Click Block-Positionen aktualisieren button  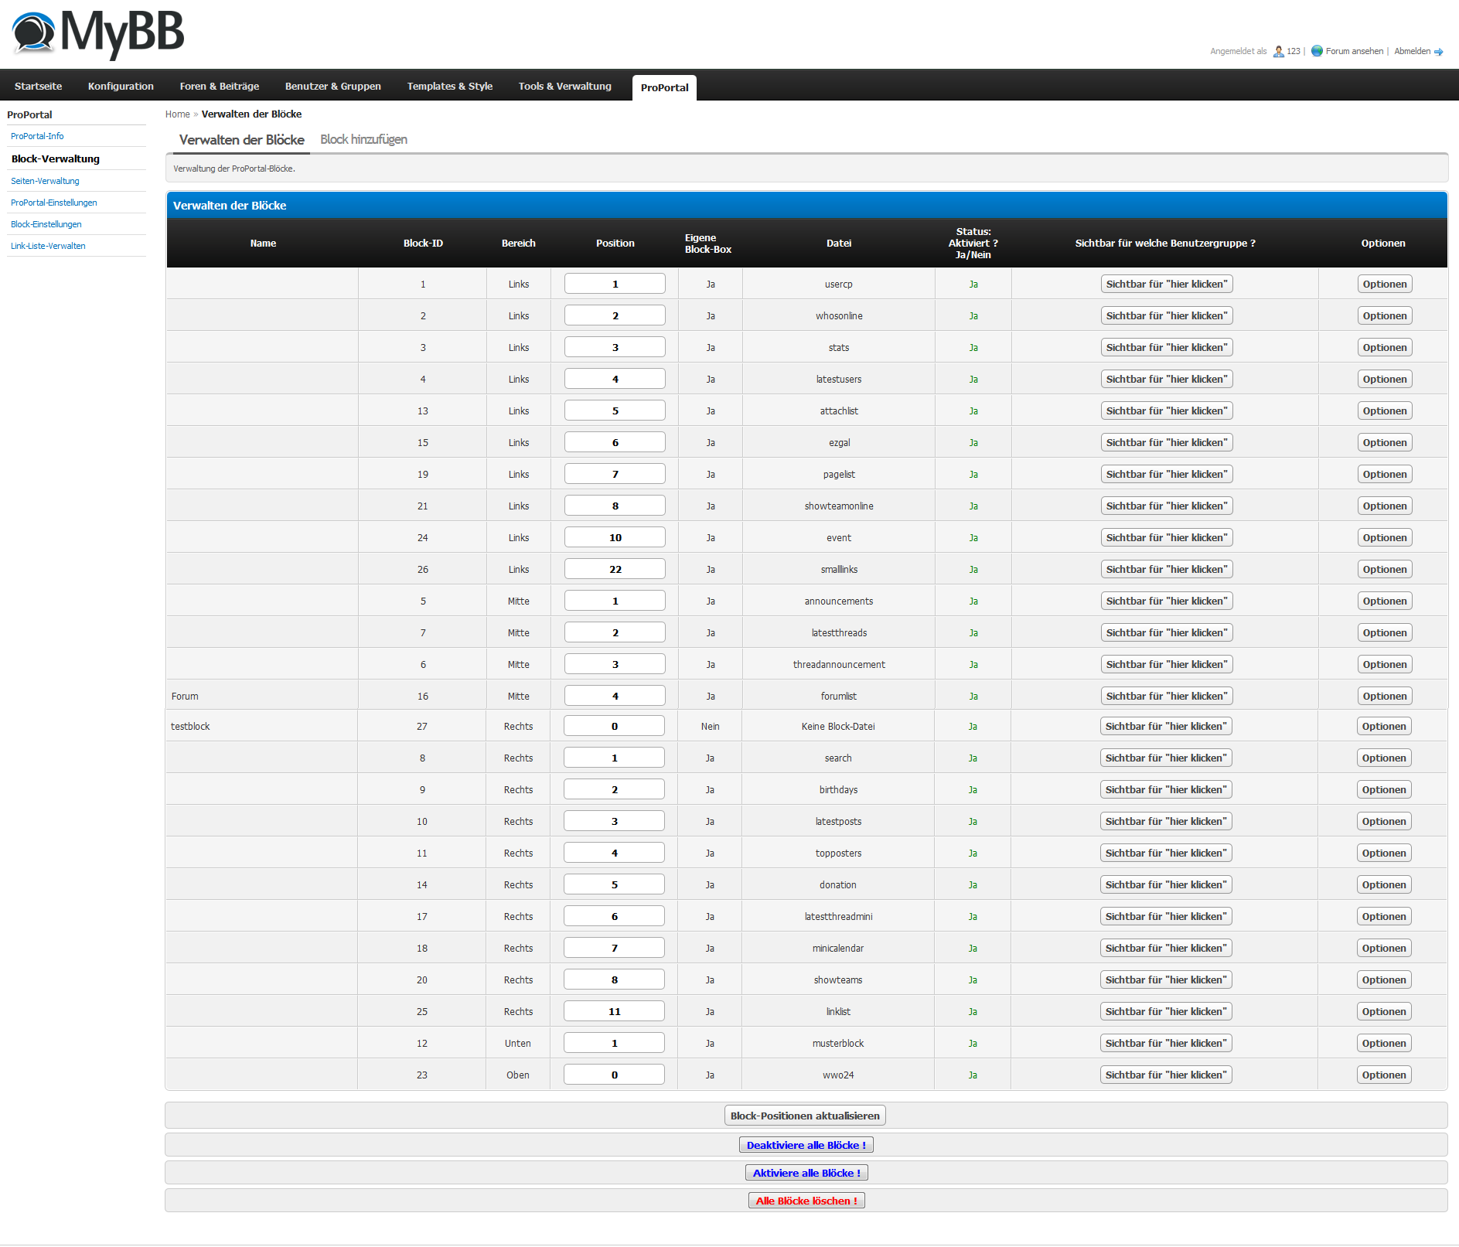(x=805, y=1116)
